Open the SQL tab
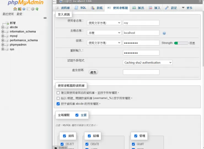The width and height of the screenshot is (204, 149). 80,8
